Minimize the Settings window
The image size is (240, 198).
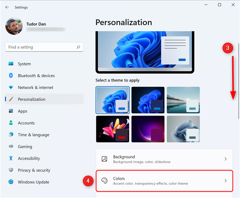tap(206, 5)
